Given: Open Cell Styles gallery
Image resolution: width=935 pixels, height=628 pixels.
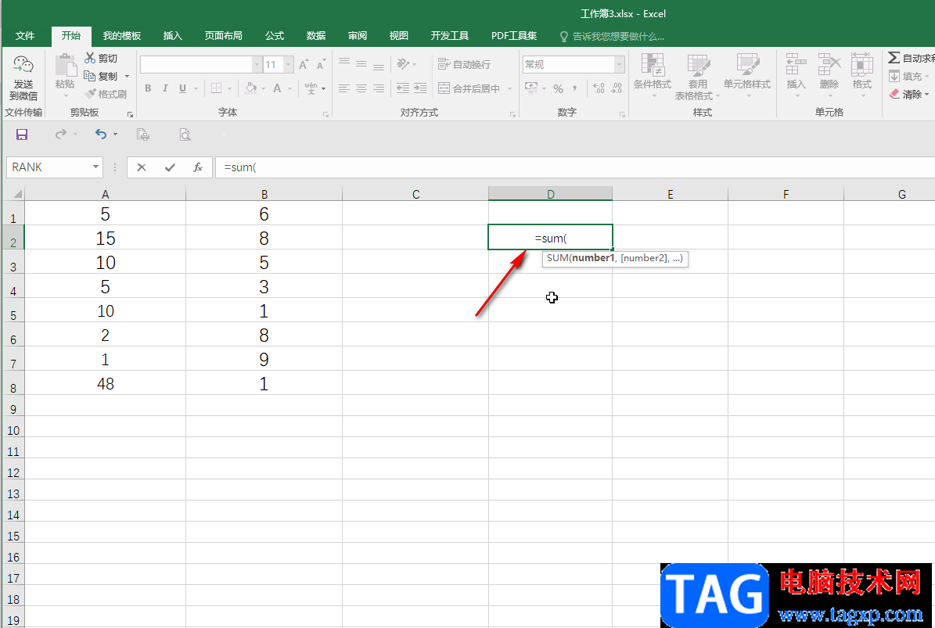Looking at the screenshot, I should pos(747,76).
